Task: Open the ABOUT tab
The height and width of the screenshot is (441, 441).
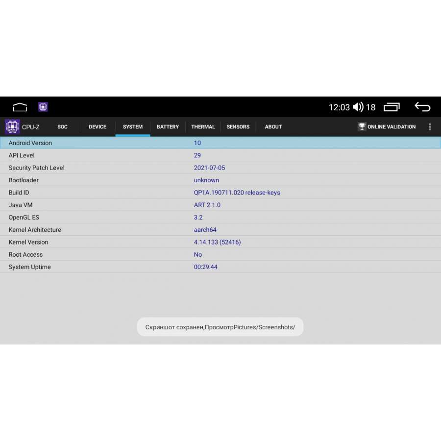Action: [273, 127]
